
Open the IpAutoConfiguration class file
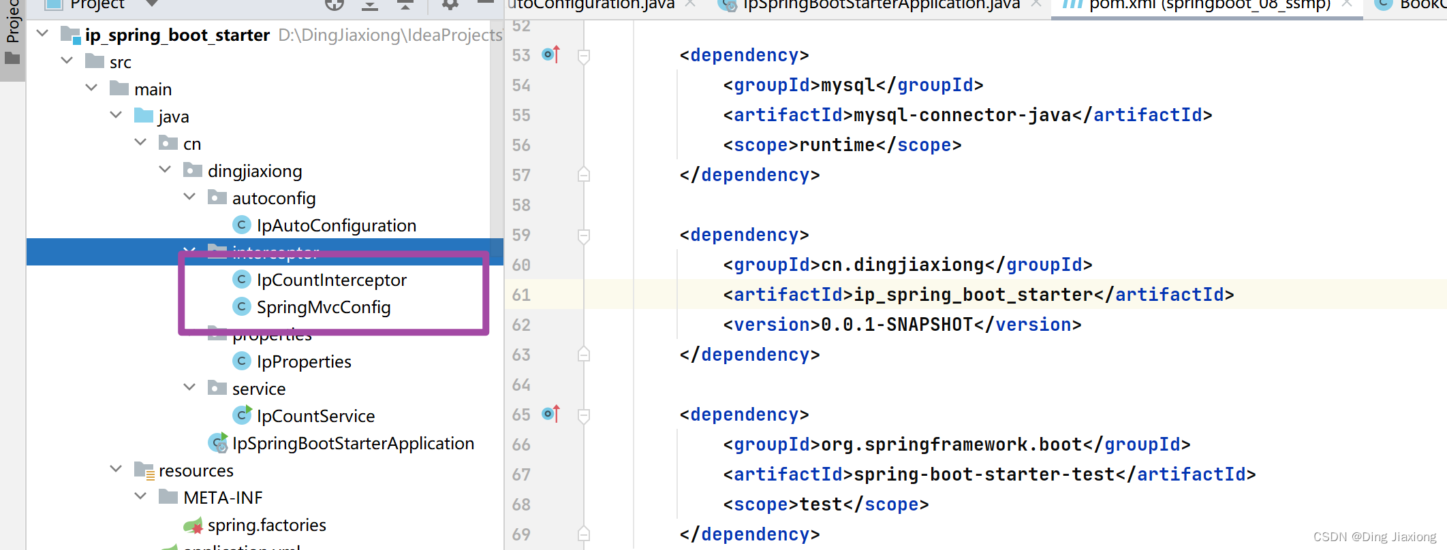(336, 225)
